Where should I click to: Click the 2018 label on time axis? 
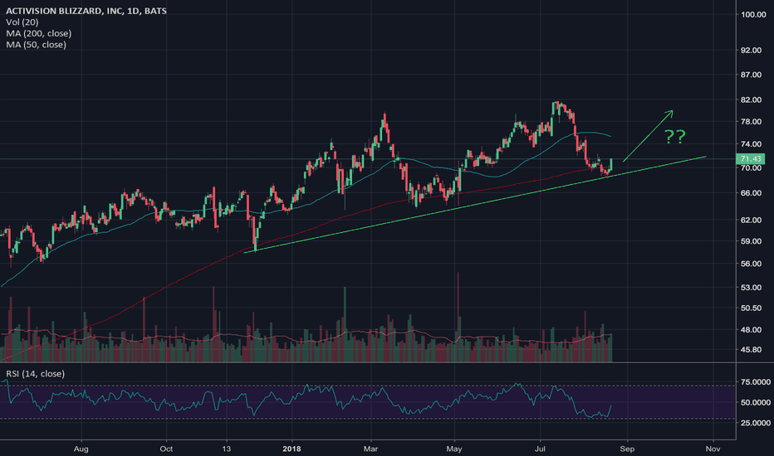pos(291,449)
